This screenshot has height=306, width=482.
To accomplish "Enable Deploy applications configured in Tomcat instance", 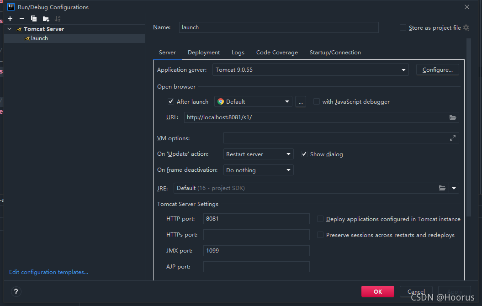I will pos(320,219).
